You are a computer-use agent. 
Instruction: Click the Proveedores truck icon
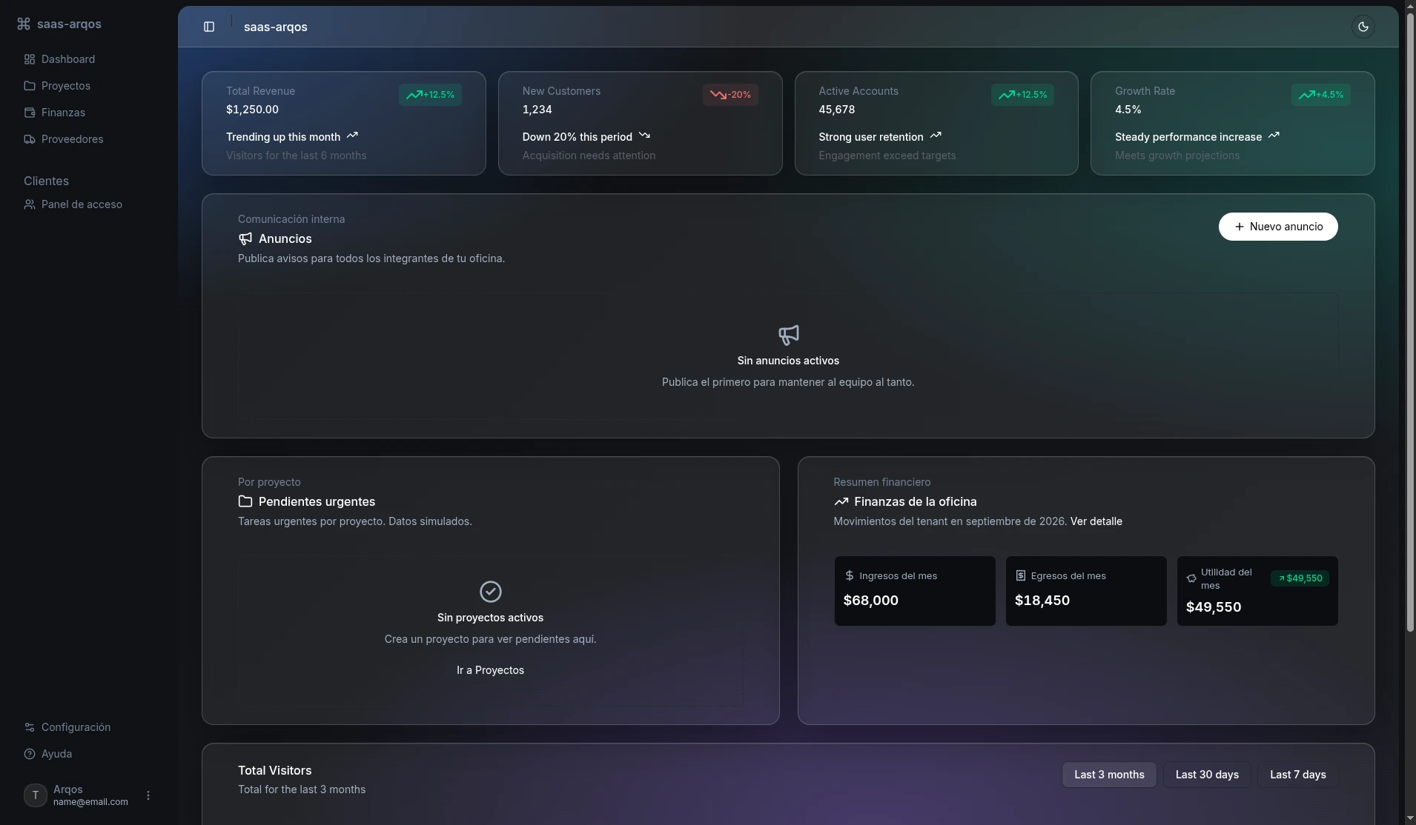point(30,139)
